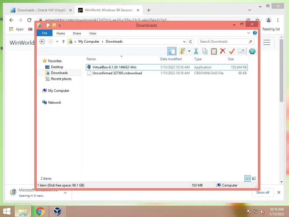
Task: Sort files by Name column
Action: 122,59
